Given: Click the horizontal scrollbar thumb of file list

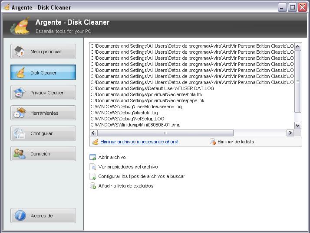Looking at the screenshot, I should [x=165, y=133].
